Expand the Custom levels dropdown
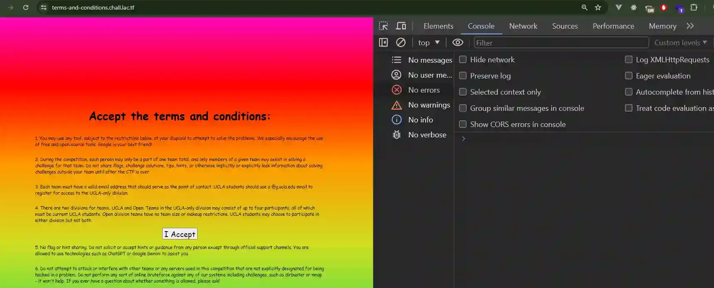The height and width of the screenshot is (288, 714). [680, 42]
